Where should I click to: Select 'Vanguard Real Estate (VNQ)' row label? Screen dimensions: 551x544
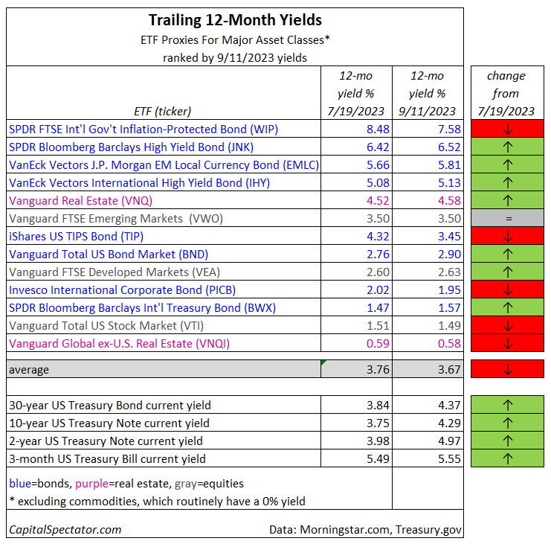tap(80, 201)
